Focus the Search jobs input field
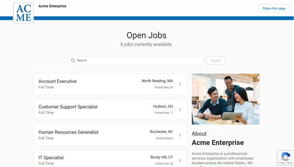The width and height of the screenshot is (294, 167). click(x=136, y=60)
